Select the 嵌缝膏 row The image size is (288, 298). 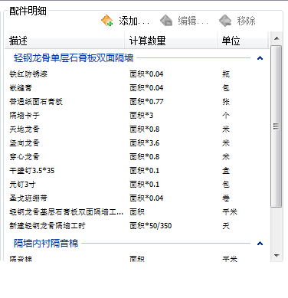pyautogui.click(x=137, y=88)
